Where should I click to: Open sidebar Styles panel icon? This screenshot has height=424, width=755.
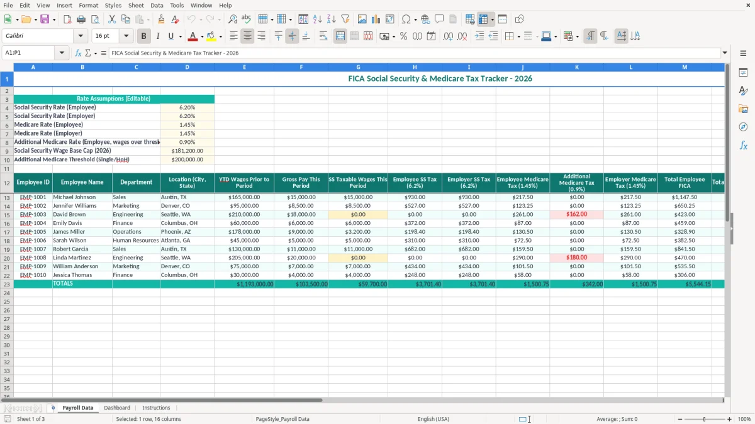[x=743, y=90]
